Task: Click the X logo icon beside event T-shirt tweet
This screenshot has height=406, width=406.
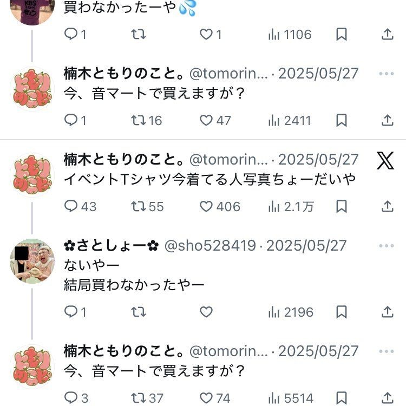Action: click(385, 160)
